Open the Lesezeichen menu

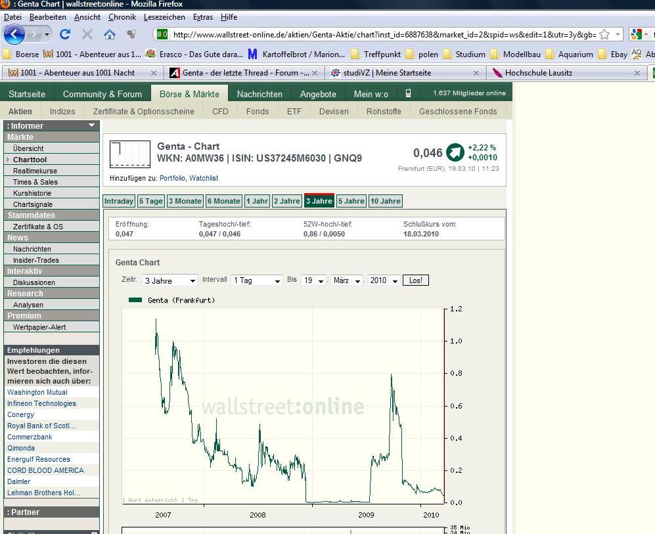point(164,17)
